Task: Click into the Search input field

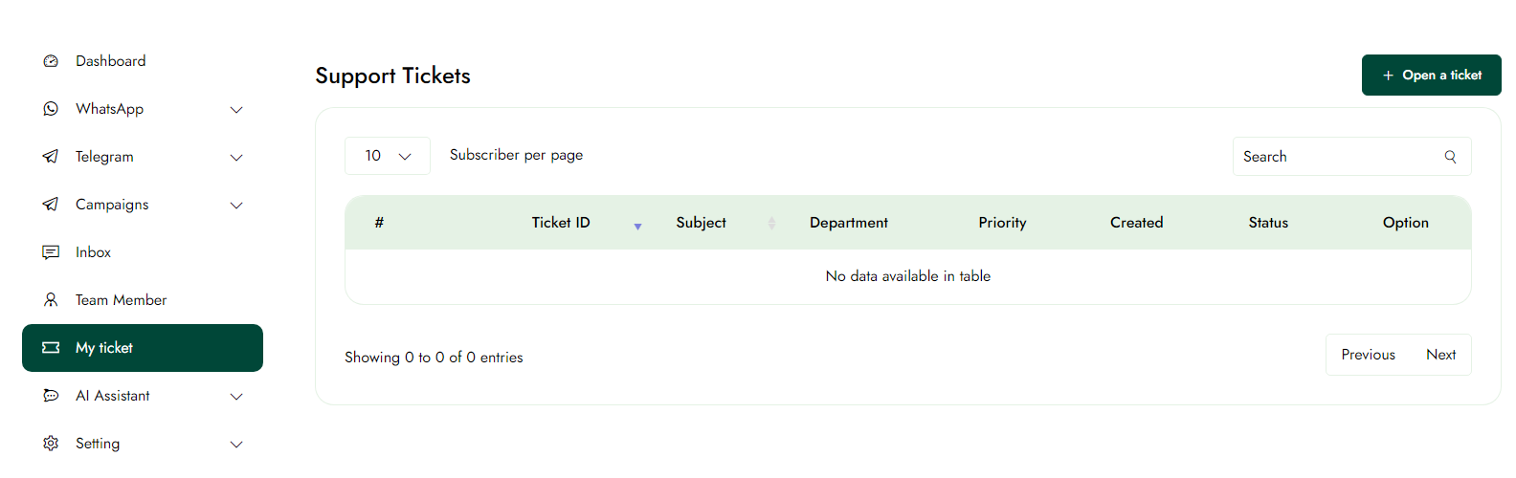Action: point(1335,157)
